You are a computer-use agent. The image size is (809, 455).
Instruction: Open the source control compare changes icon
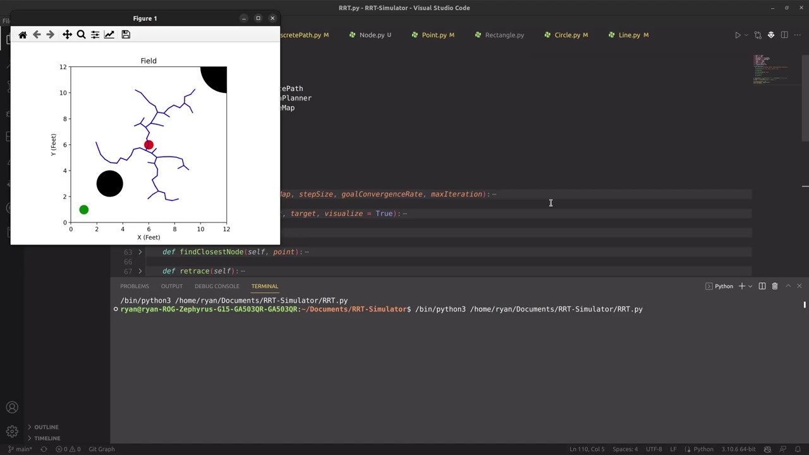[758, 35]
